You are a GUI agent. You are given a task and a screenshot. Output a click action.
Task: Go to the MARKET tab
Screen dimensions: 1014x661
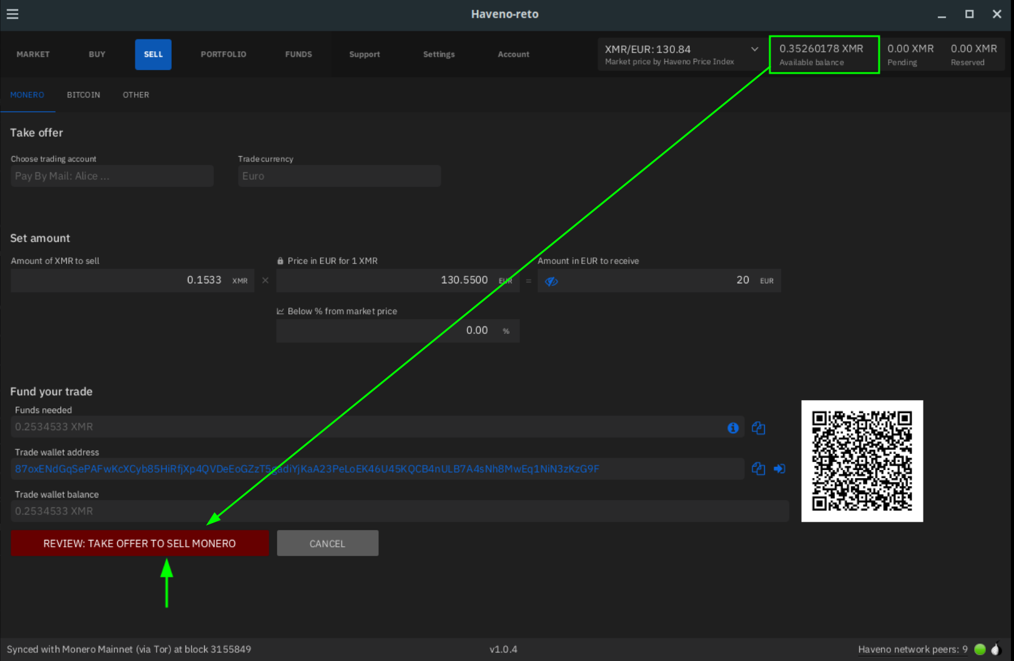[33, 54]
